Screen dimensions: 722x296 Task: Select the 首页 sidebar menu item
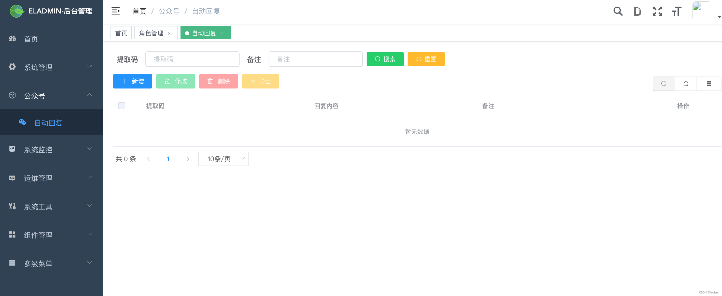52,39
